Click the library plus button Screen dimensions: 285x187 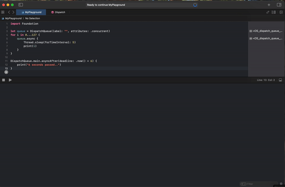(269, 5)
